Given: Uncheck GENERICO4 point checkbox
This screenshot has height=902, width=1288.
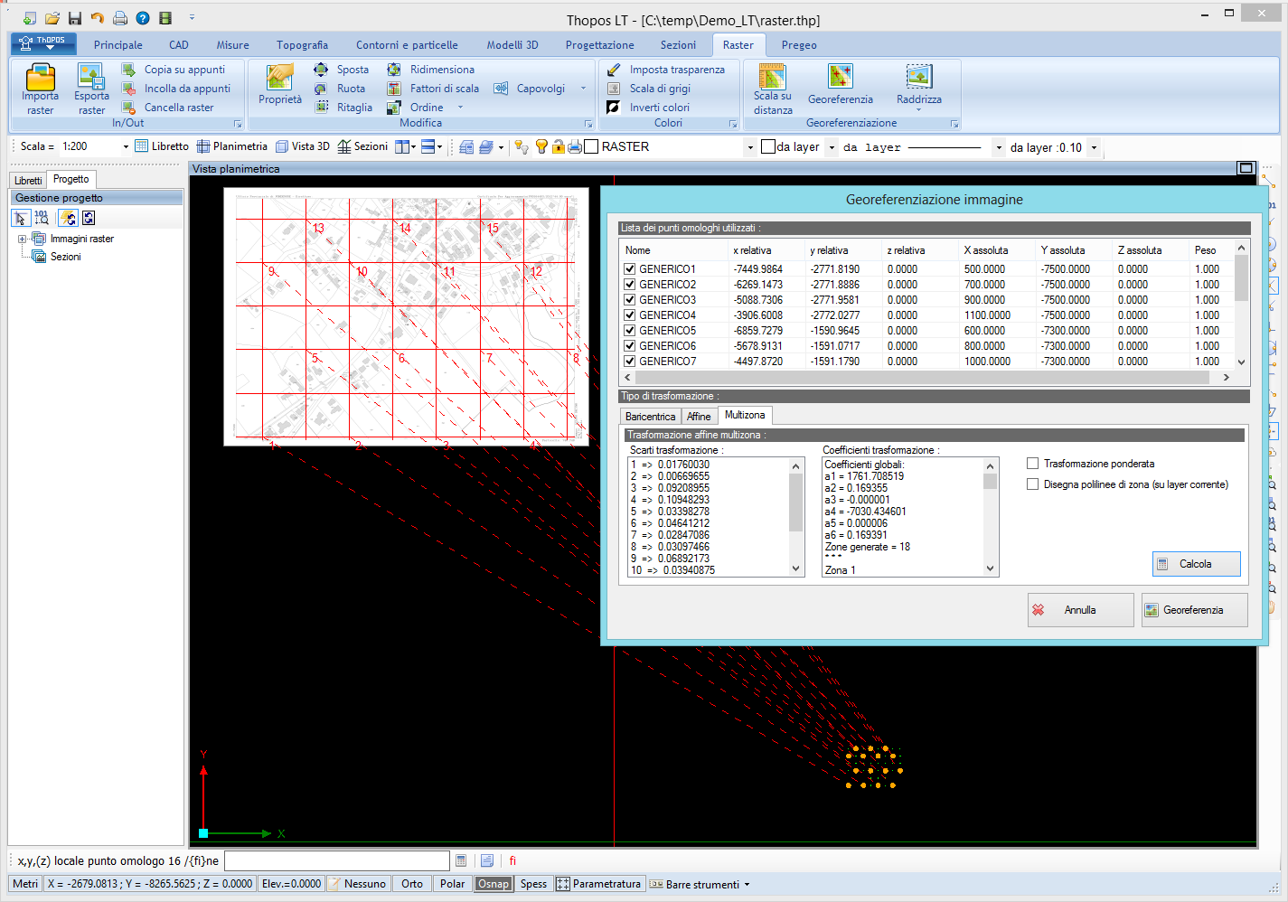Looking at the screenshot, I should pos(630,315).
